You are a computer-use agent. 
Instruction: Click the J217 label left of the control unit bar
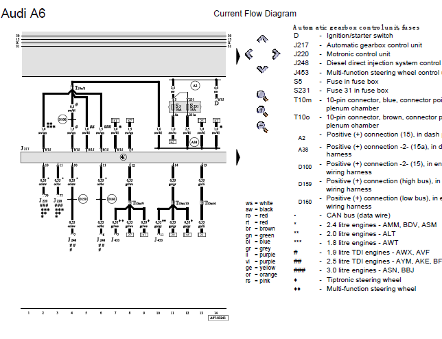click(x=25, y=148)
